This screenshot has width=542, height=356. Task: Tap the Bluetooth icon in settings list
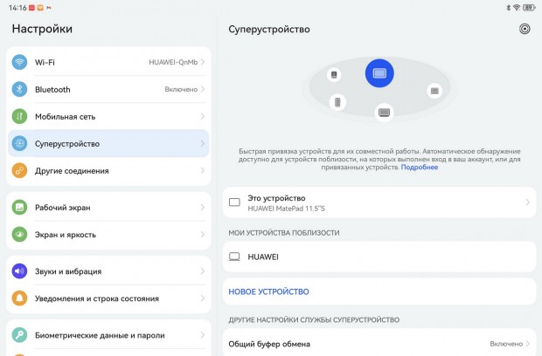[19, 89]
